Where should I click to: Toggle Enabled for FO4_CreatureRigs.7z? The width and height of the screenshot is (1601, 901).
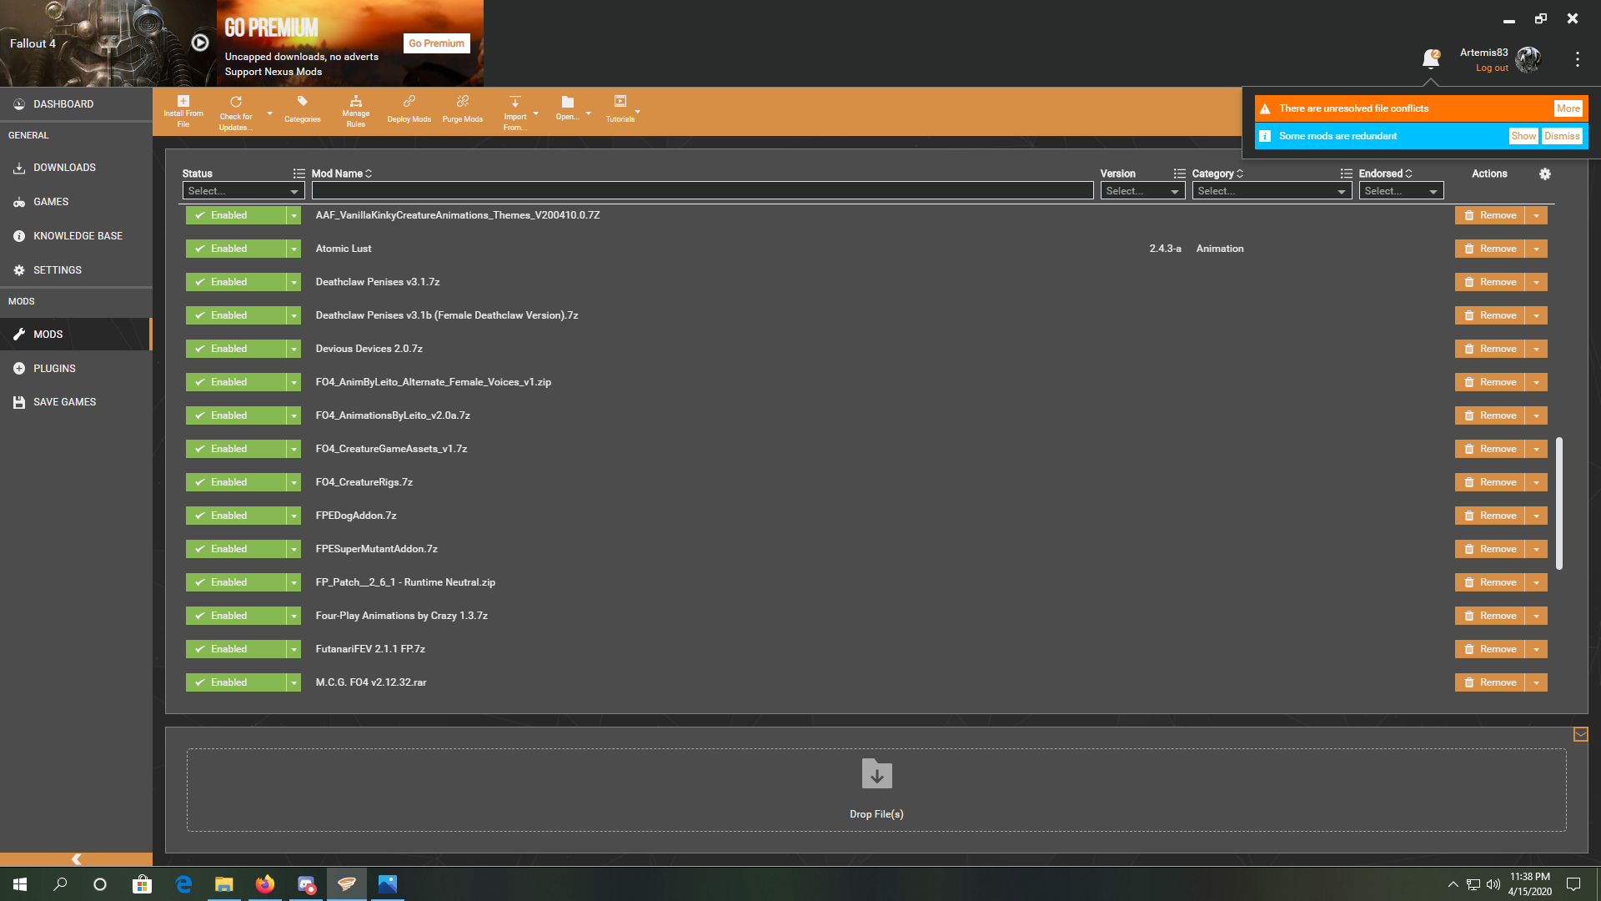(x=236, y=482)
